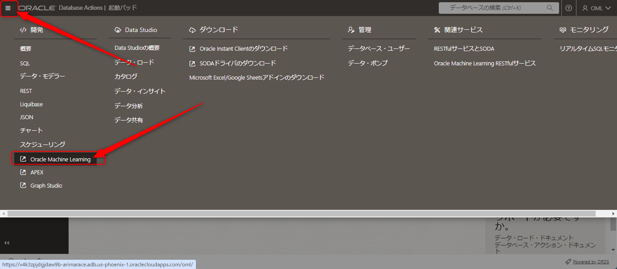Open Liquibase menu item
The width and height of the screenshot is (617, 269).
coord(32,104)
